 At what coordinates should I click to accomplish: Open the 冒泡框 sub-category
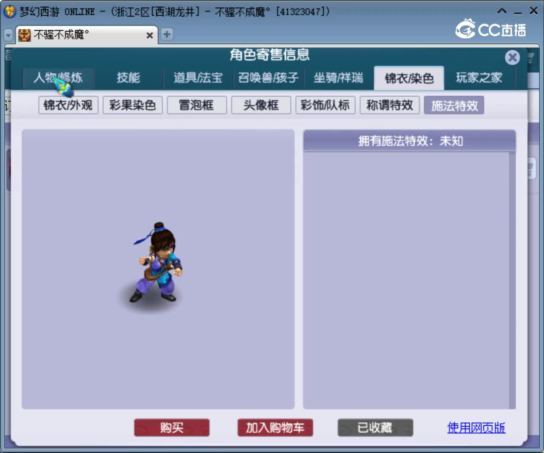pos(197,105)
